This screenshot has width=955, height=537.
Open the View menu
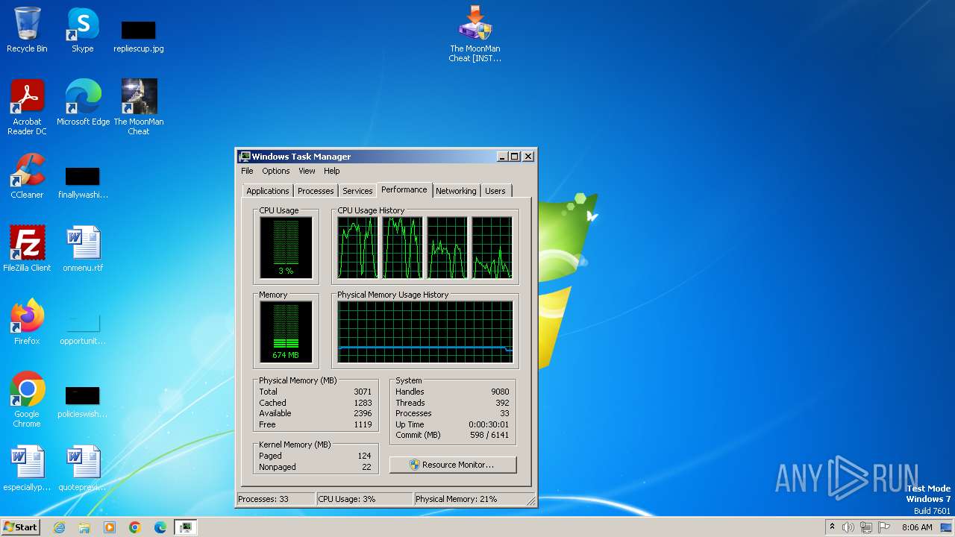[x=307, y=171]
